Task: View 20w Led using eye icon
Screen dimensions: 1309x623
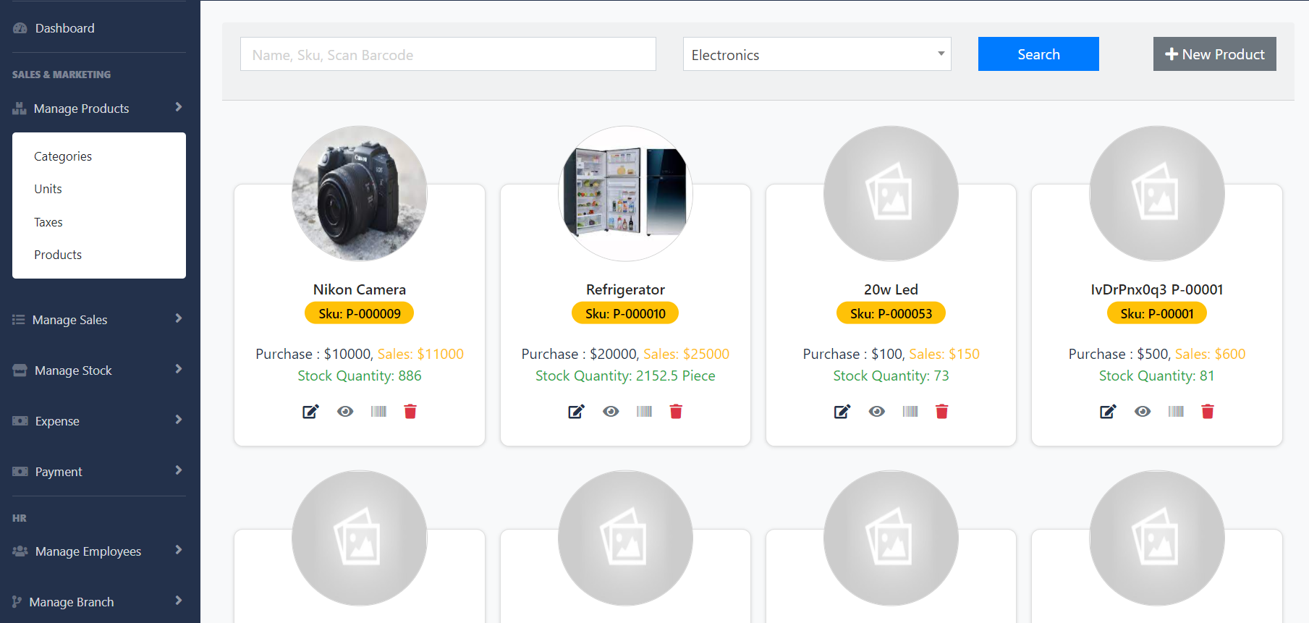Action: pyautogui.click(x=876, y=412)
